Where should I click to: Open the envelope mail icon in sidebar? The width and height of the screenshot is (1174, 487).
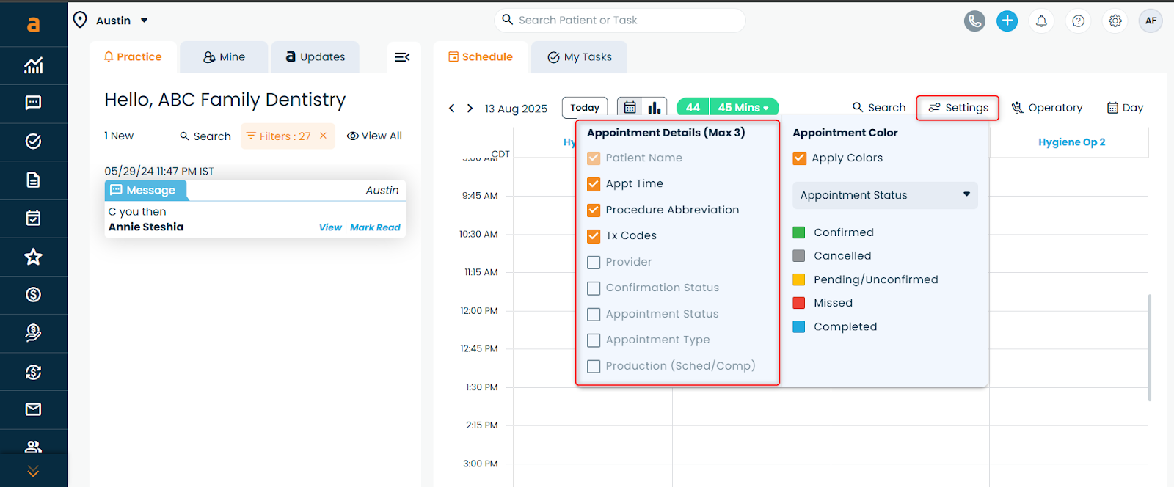pos(33,409)
